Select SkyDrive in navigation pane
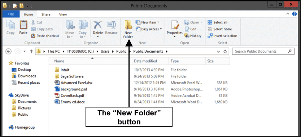This screenshot has height=137, width=301. (x=19, y=95)
